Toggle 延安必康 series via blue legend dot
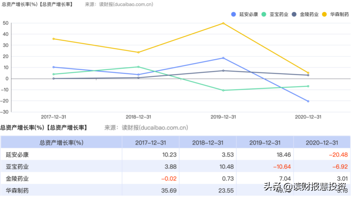This screenshot has width=352, height=197. click(234, 14)
